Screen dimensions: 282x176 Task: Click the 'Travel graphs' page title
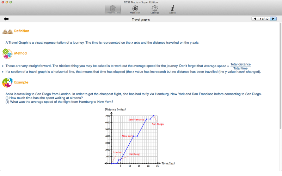141,20
